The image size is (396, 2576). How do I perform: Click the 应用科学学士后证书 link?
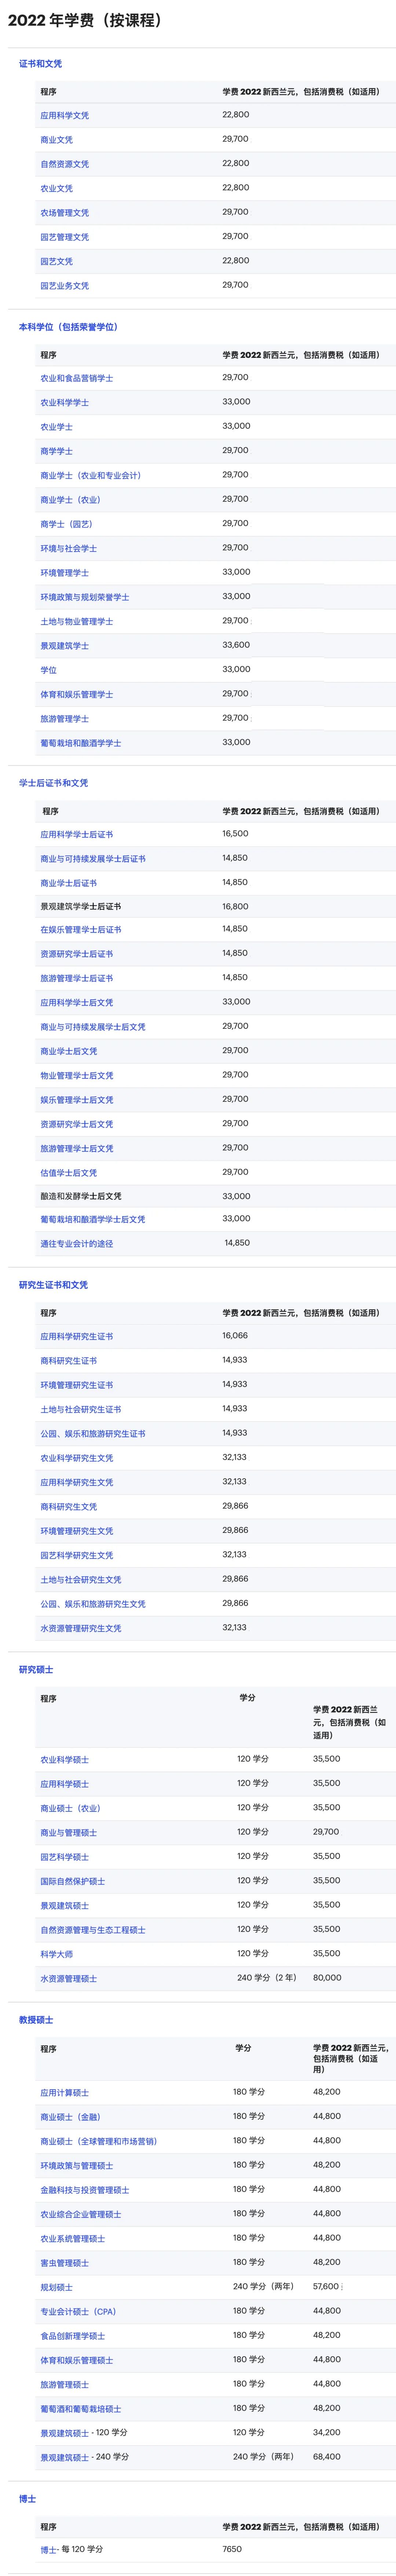(76, 835)
